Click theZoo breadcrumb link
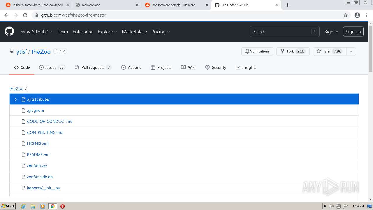The width and height of the screenshot is (373, 210). [x=16, y=89]
